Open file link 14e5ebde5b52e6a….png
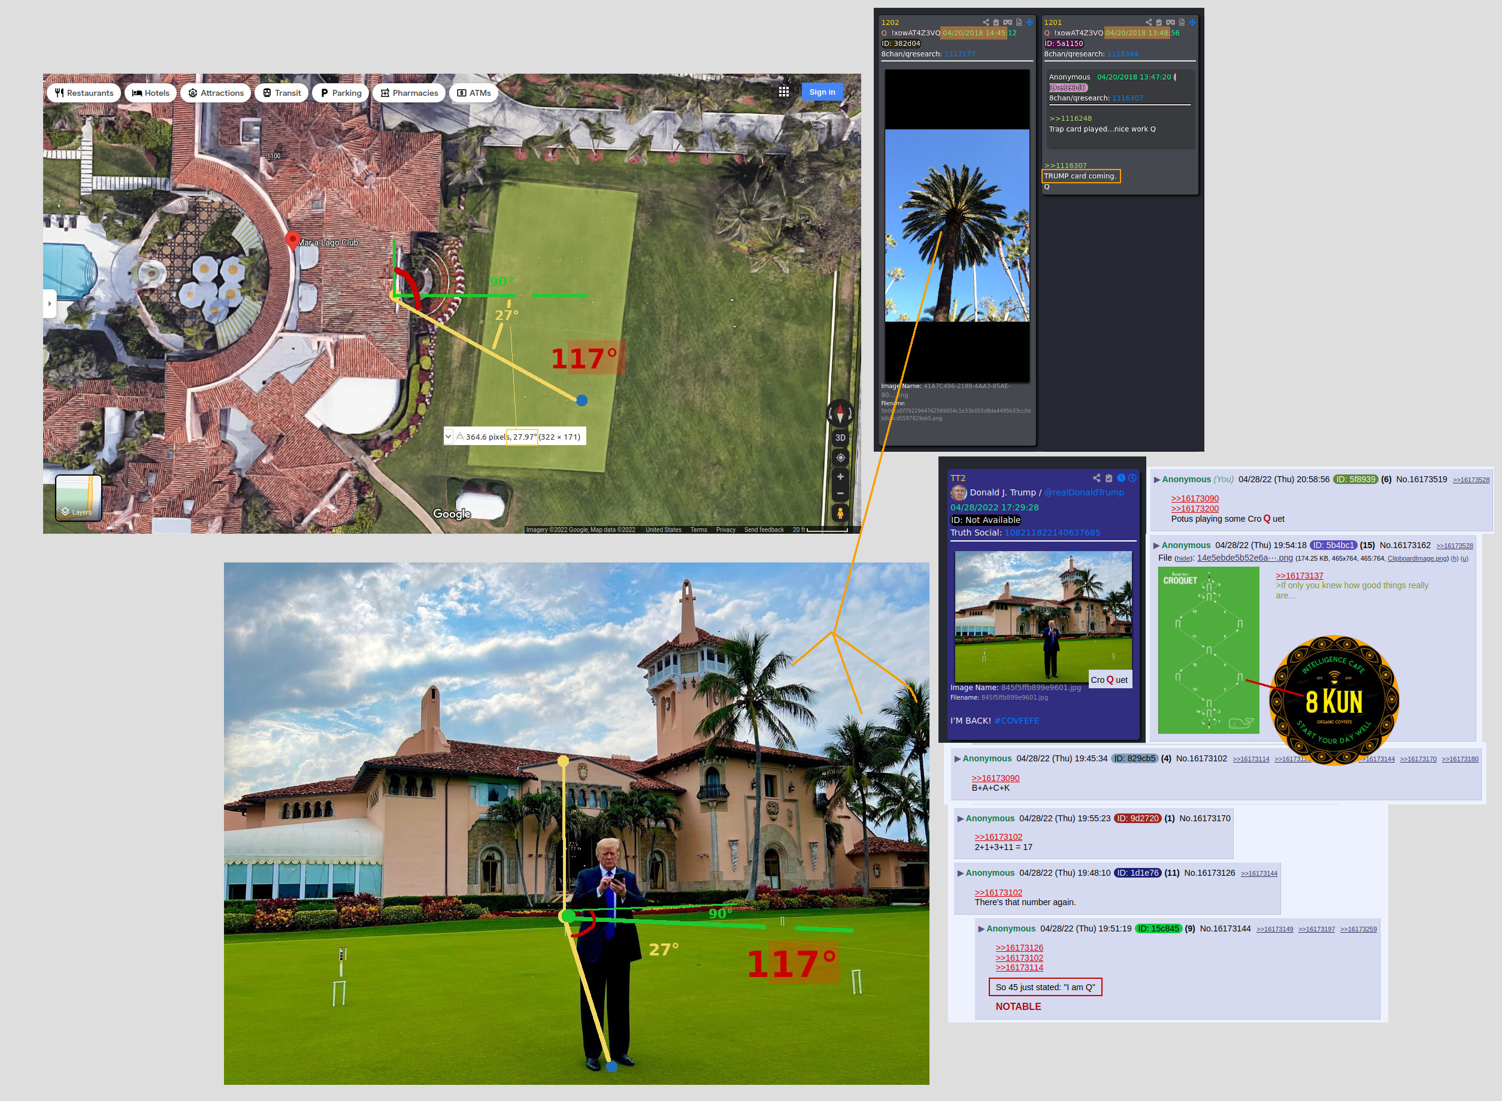Image resolution: width=1502 pixels, height=1101 pixels. 1245,558
